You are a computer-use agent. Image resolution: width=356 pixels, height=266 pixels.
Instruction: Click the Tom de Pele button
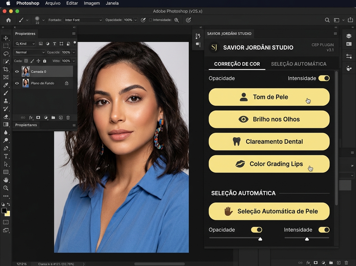click(269, 97)
